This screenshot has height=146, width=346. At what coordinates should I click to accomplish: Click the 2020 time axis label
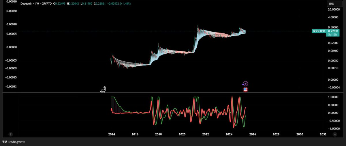[182, 134]
